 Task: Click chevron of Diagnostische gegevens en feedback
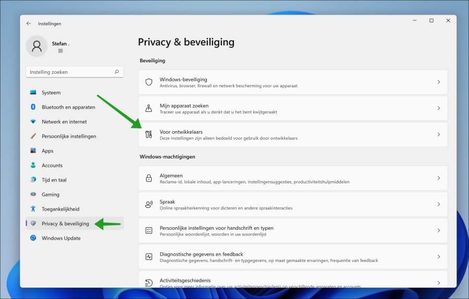(x=438, y=257)
